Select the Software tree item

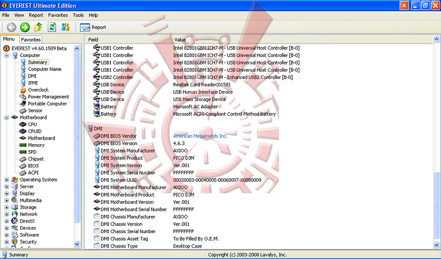click(29, 235)
